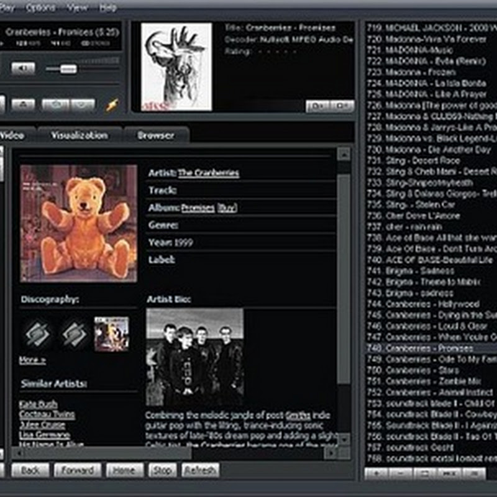Switch to the Video tab

[x=16, y=135]
